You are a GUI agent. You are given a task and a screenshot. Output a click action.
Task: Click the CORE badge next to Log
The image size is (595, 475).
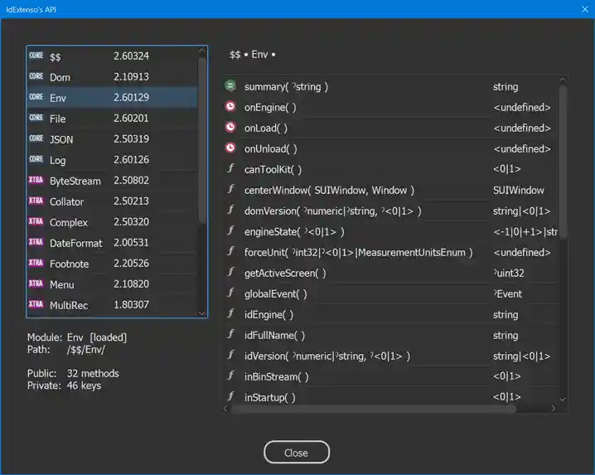pyautogui.click(x=36, y=159)
